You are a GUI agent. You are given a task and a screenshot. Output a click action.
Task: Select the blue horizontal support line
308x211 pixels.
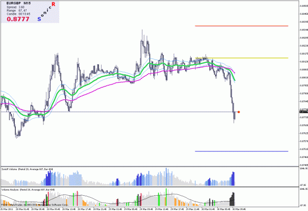pos(241,151)
